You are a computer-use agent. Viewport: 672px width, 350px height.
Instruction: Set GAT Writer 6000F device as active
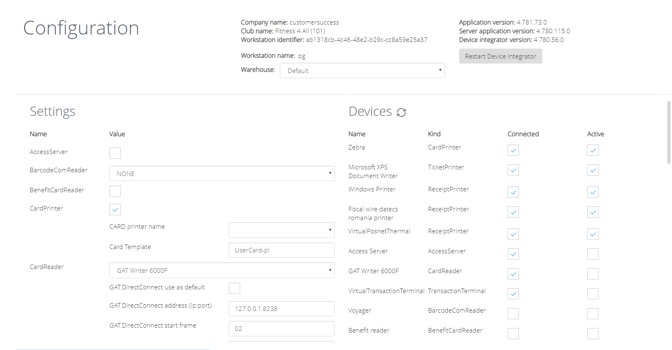click(x=593, y=274)
